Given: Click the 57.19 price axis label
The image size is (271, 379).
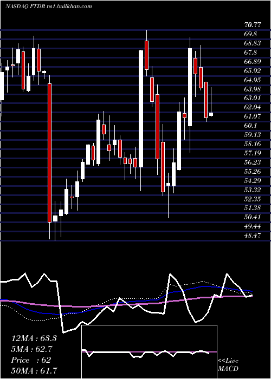Looking at the screenshot, I should 253,153.
